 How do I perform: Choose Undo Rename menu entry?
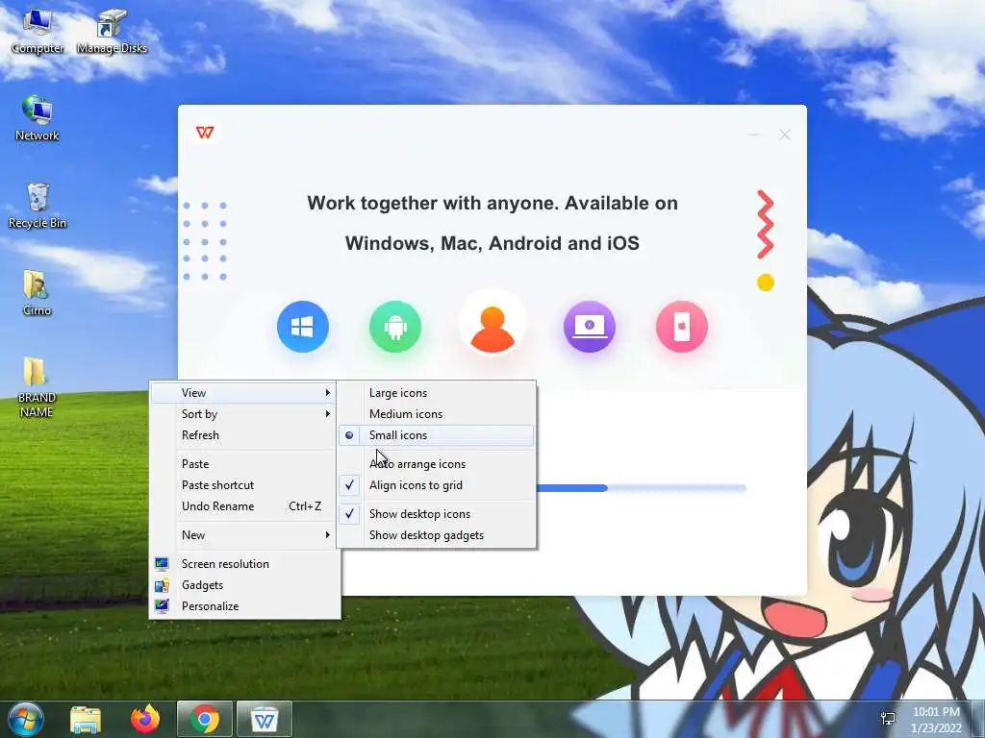(243, 506)
